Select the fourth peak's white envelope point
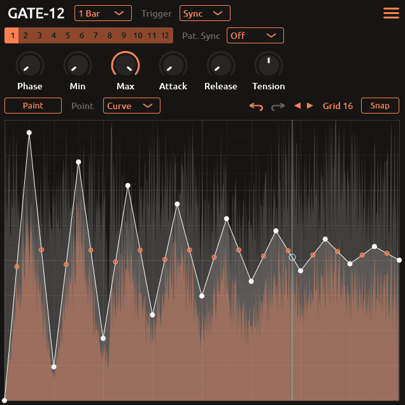Viewport: 405px width, 405px height. 177,204
